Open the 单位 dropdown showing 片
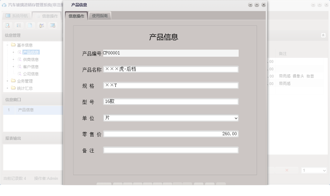 point(236,118)
